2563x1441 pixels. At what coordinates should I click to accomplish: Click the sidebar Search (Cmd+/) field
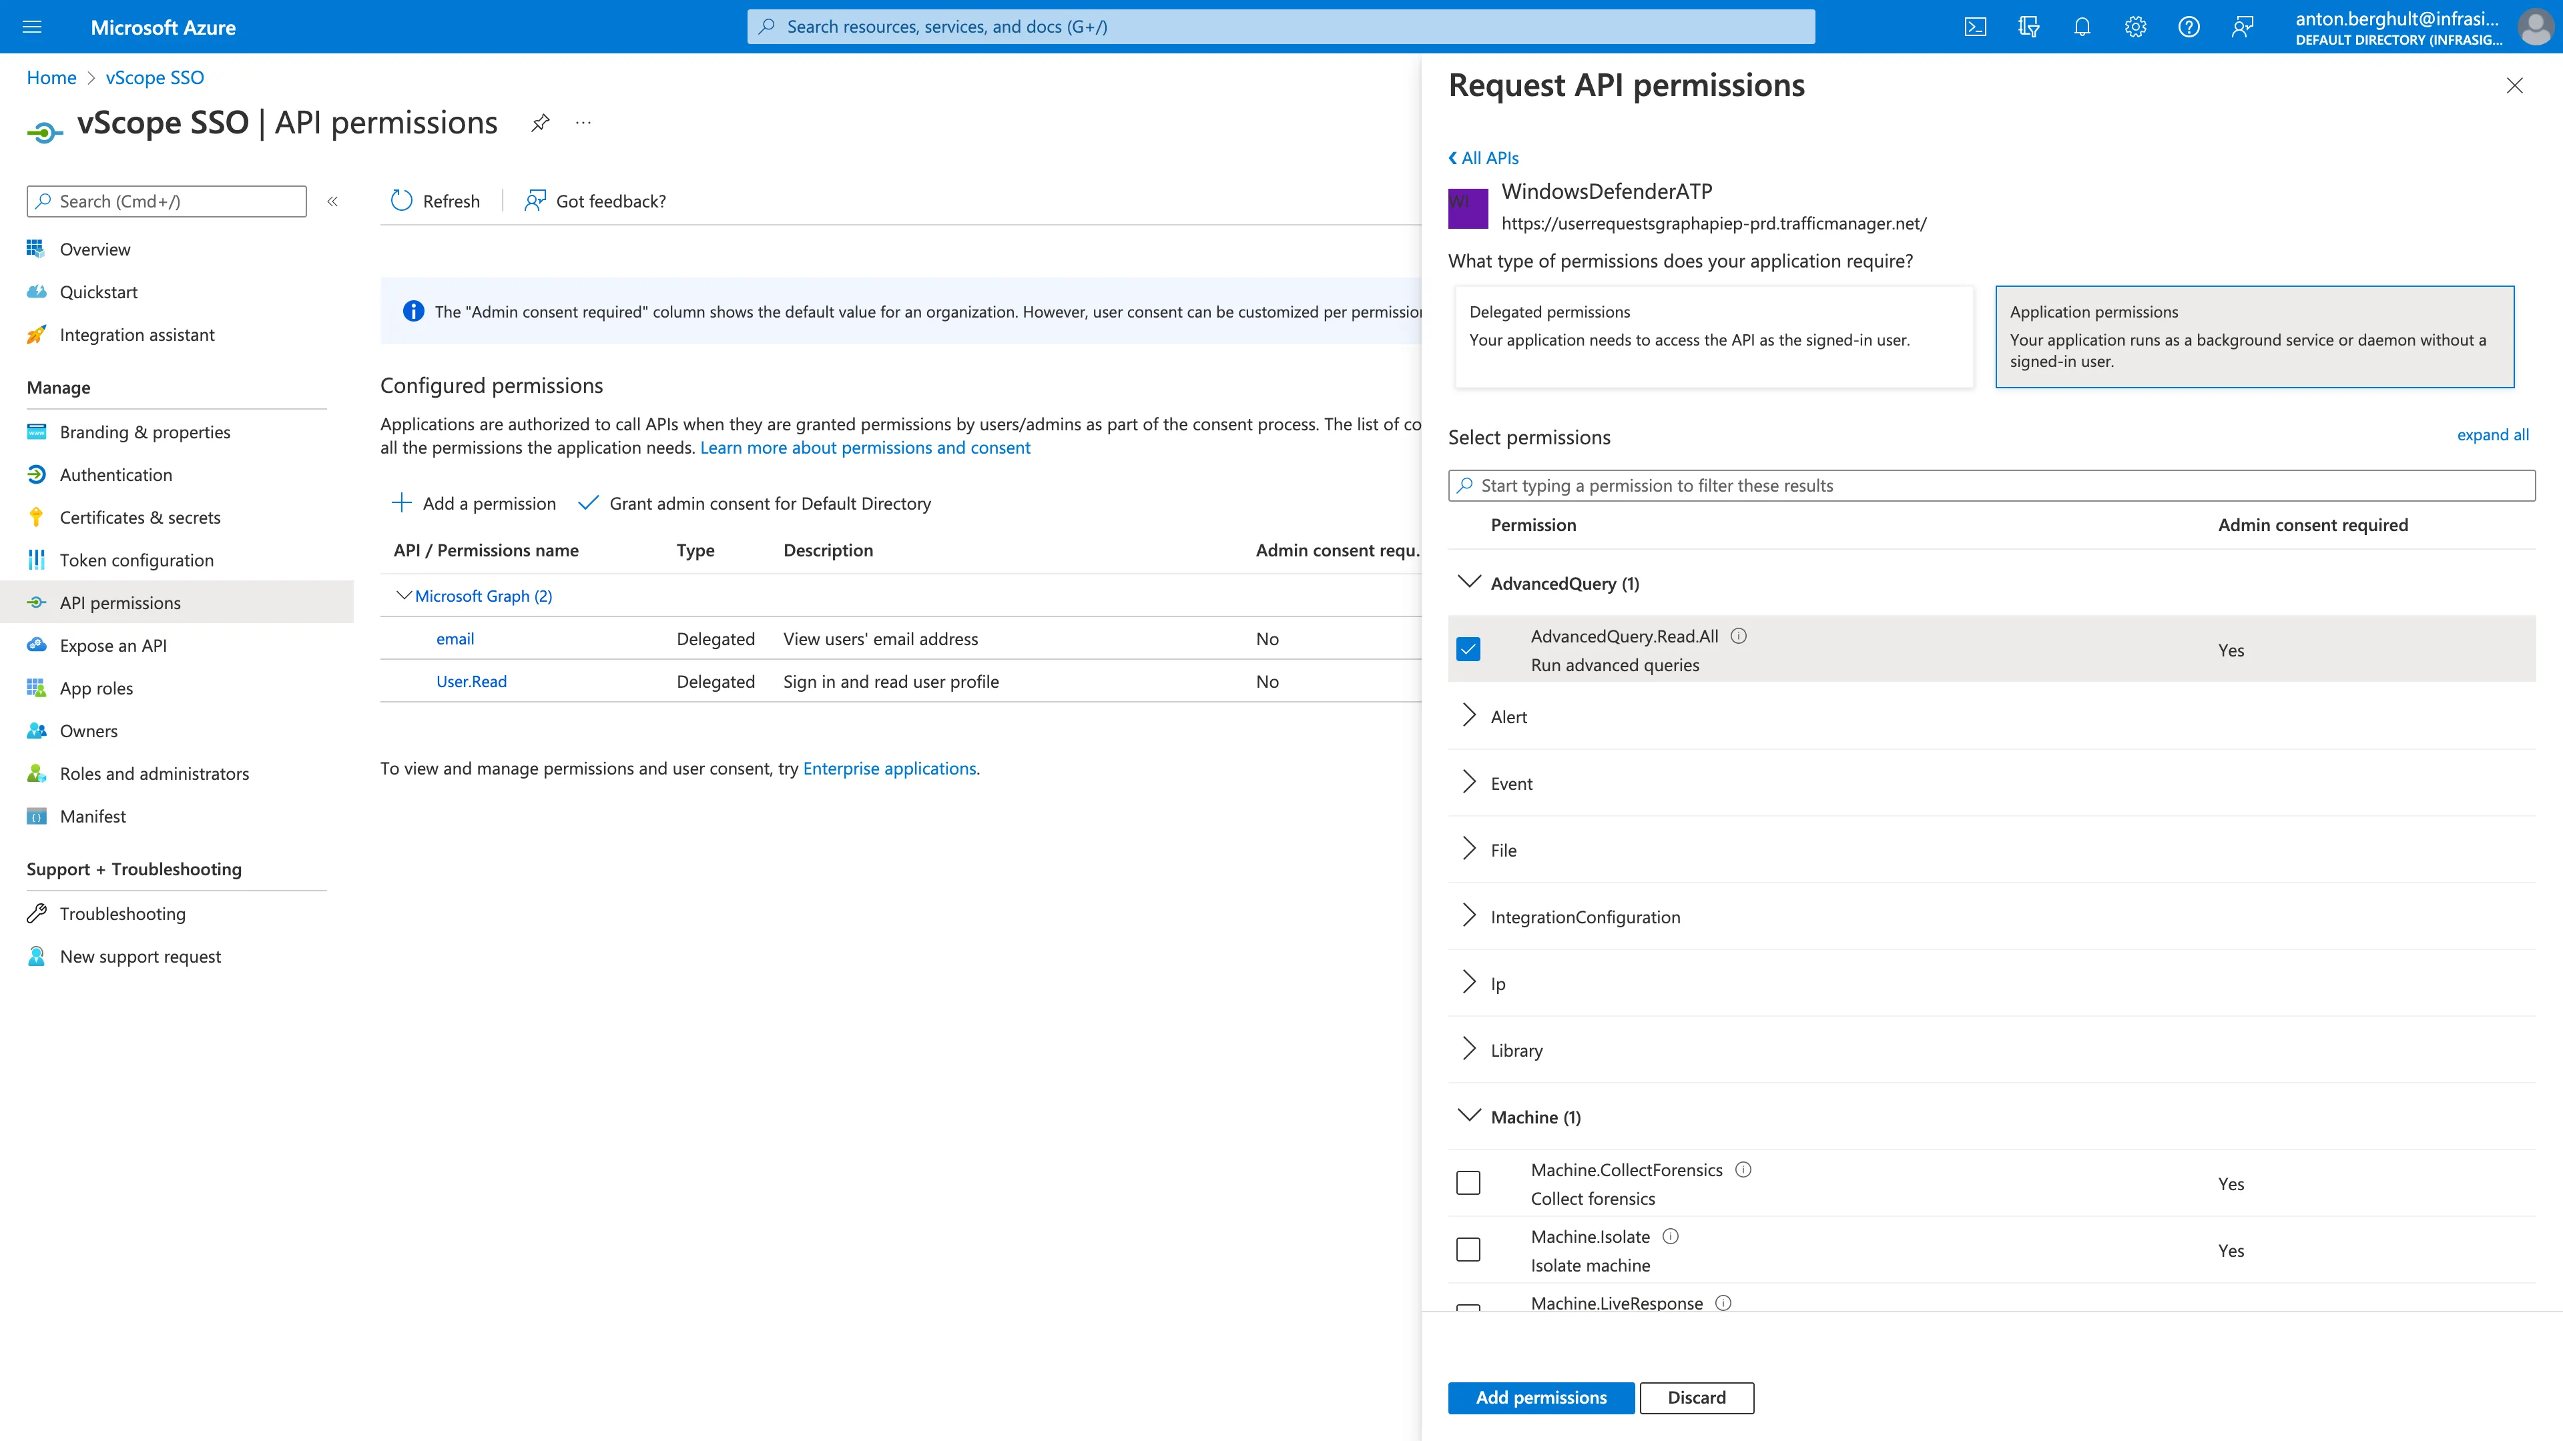tap(166, 201)
